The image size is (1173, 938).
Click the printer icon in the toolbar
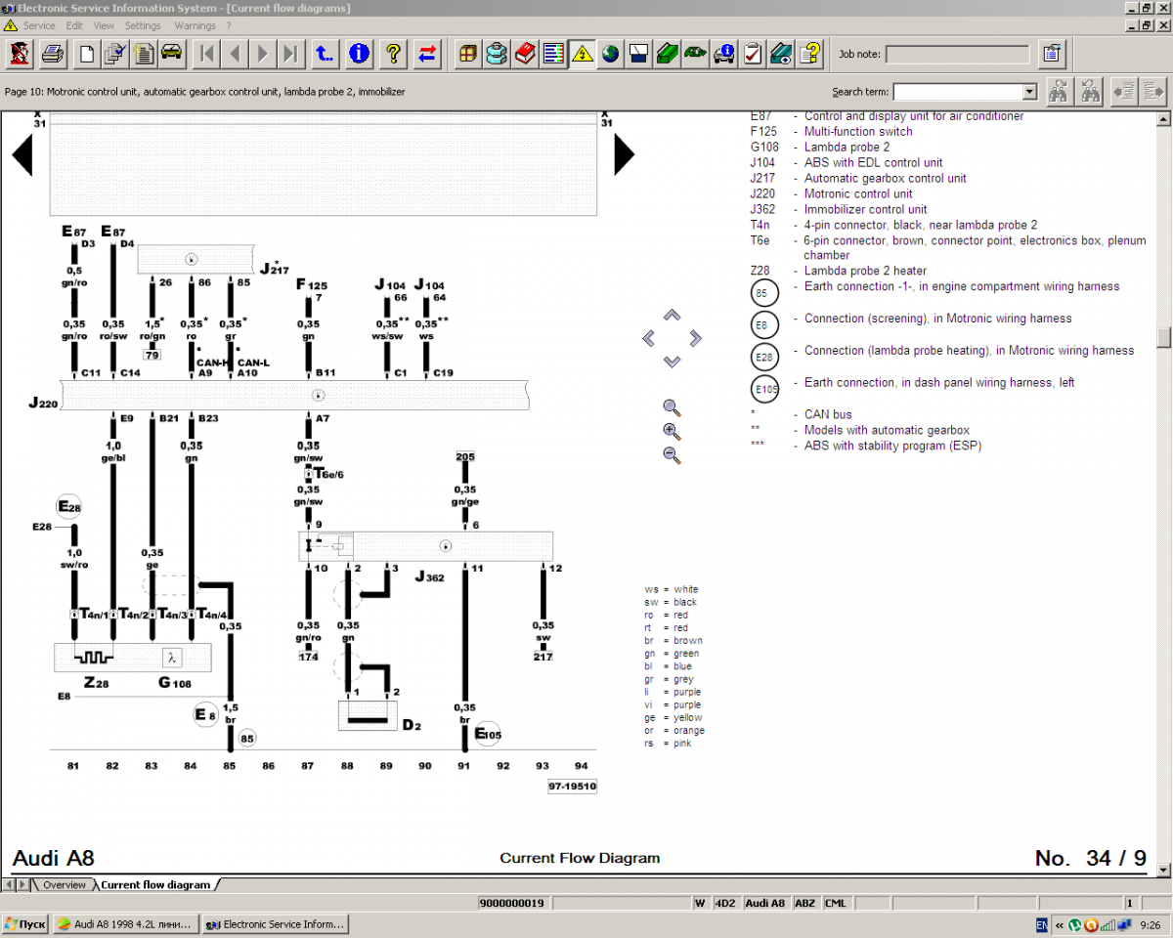tap(52, 53)
